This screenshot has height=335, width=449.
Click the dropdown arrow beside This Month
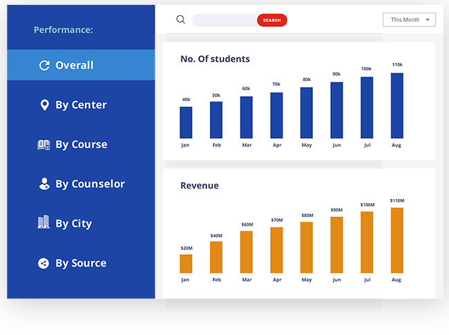428,20
